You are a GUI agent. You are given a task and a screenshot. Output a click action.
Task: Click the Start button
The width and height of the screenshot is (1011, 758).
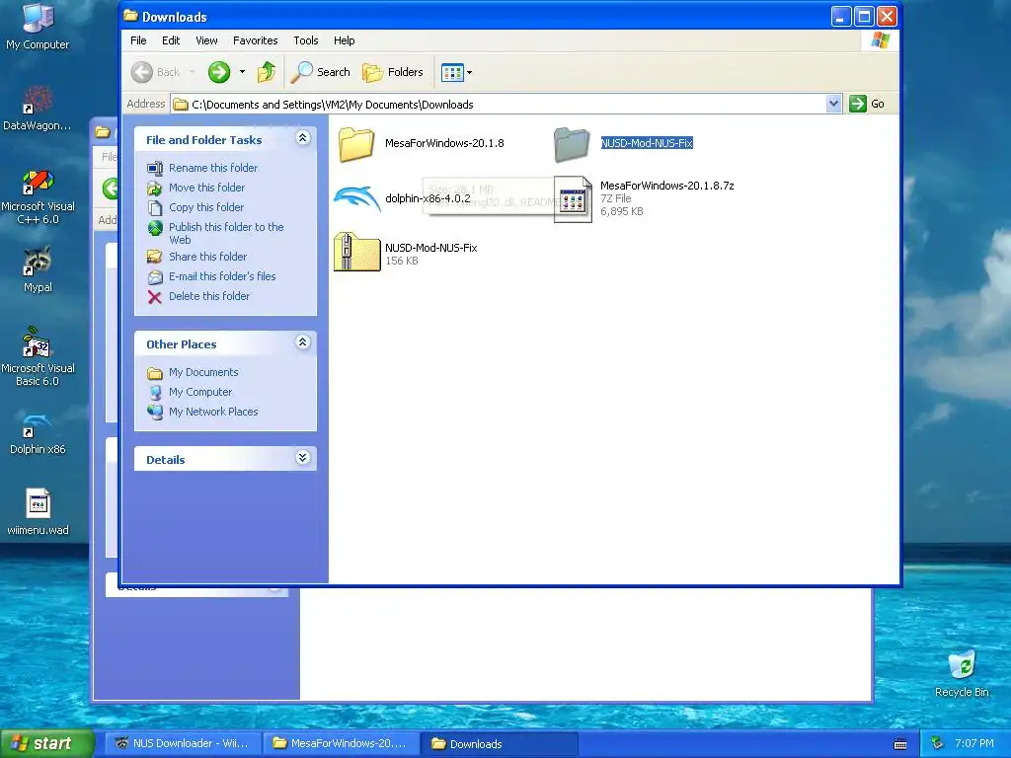point(46,743)
